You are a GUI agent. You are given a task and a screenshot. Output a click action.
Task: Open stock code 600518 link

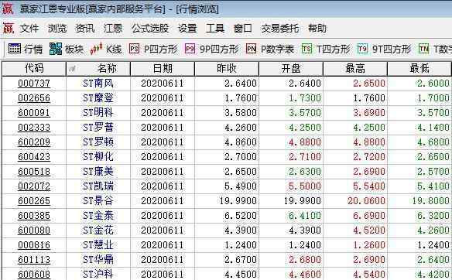point(34,172)
